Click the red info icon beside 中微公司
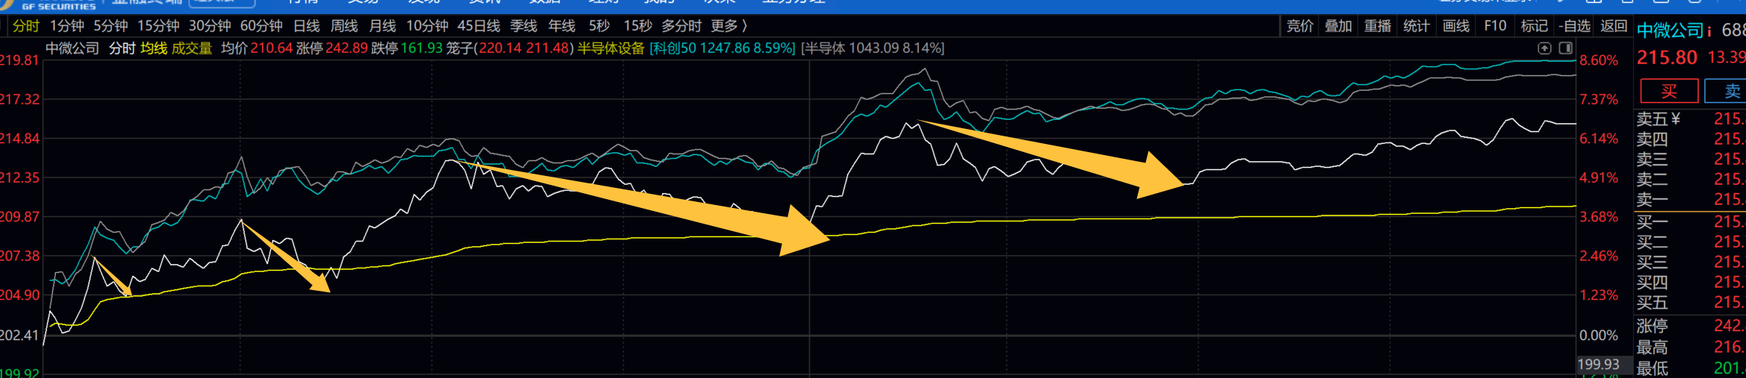Image resolution: width=1746 pixels, height=378 pixels. [1709, 31]
